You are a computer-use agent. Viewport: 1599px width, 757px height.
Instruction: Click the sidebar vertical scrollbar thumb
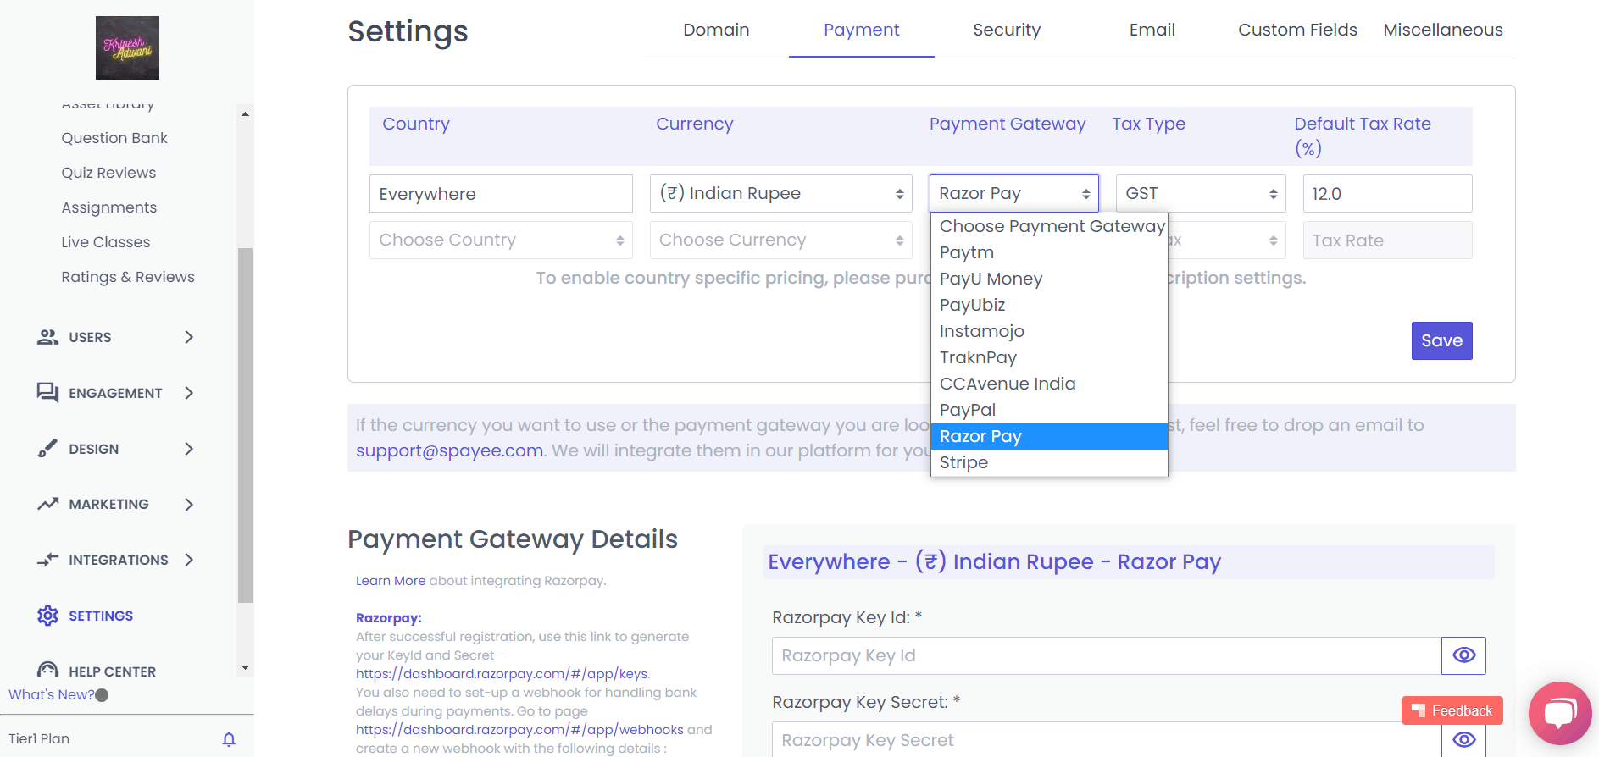(245, 423)
